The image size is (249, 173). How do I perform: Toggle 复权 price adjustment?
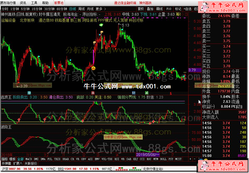141,9
